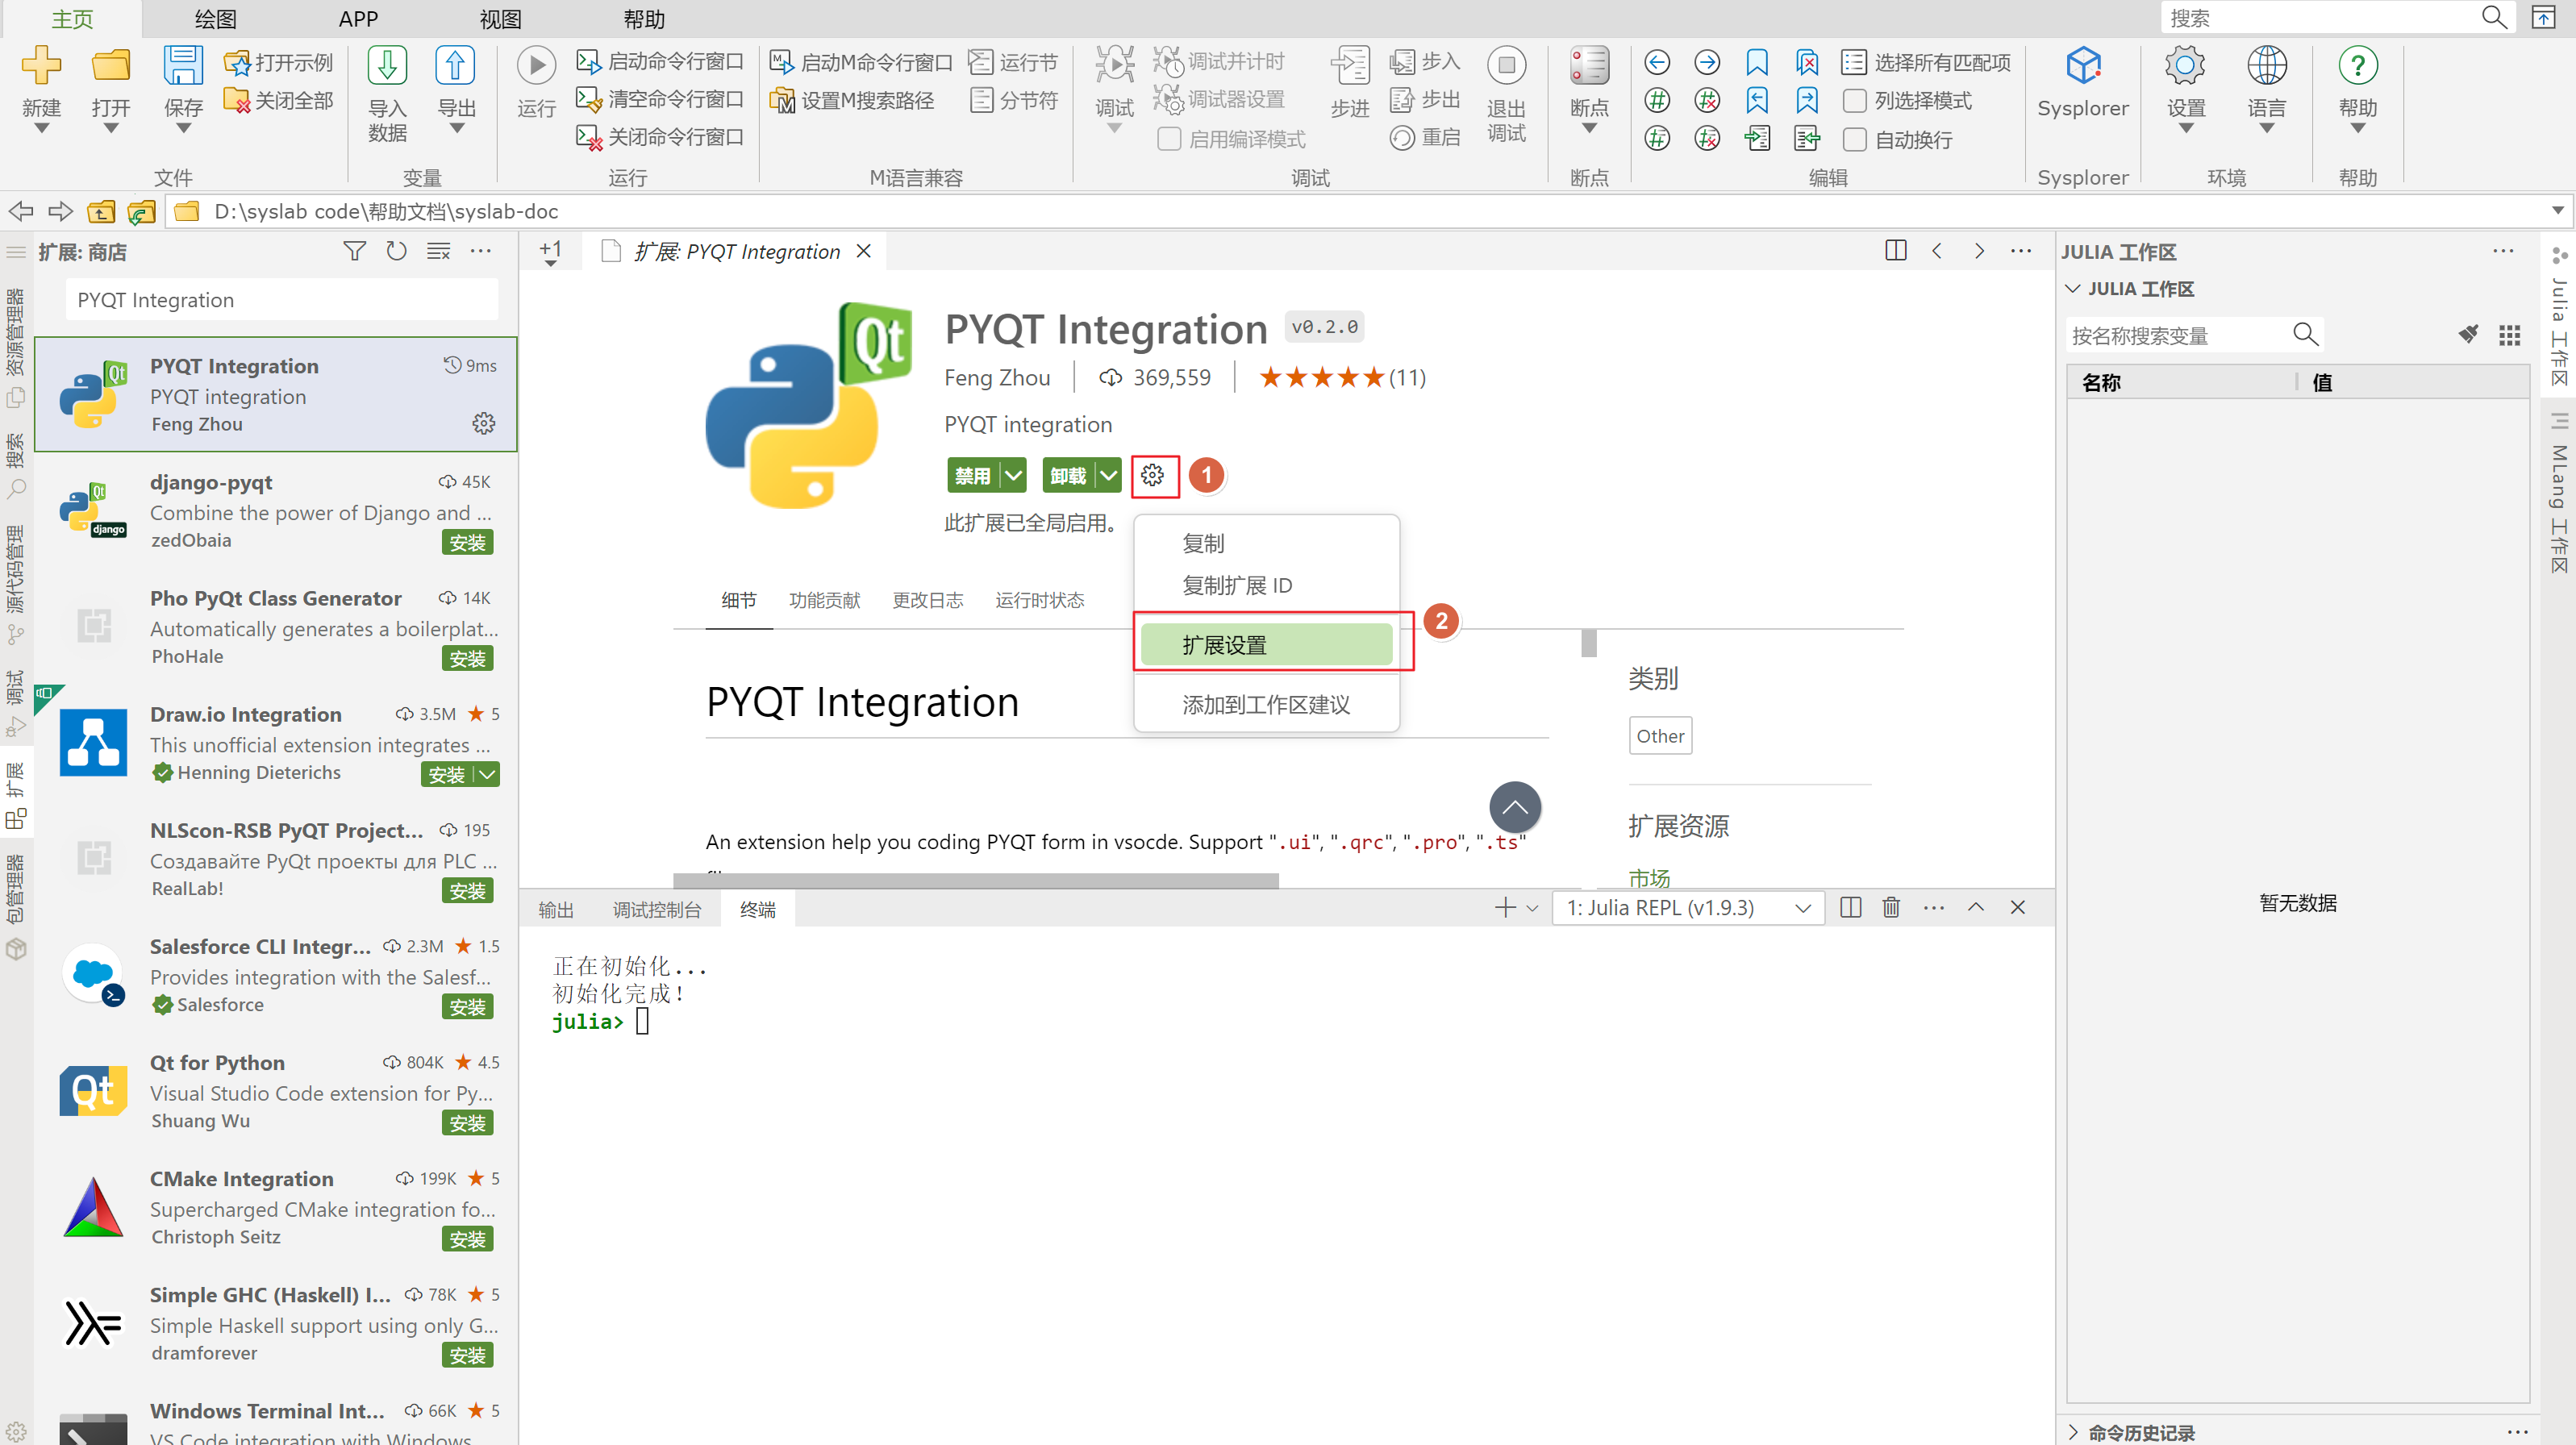Switch to the APP ribbon tab
This screenshot has width=2576, height=1445.
click(358, 19)
